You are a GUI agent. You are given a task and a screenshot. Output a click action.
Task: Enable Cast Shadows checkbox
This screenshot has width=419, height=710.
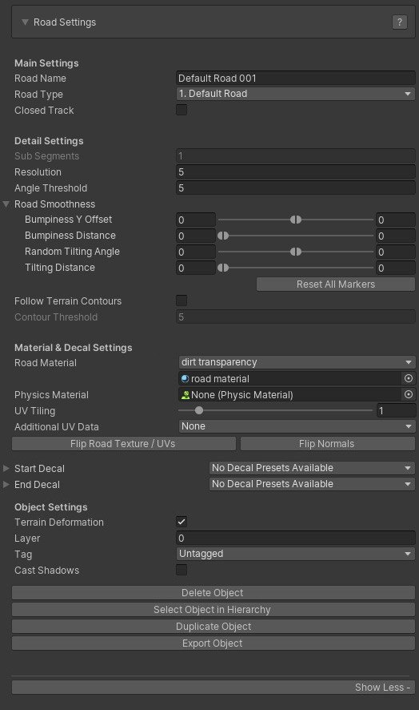[x=182, y=570]
